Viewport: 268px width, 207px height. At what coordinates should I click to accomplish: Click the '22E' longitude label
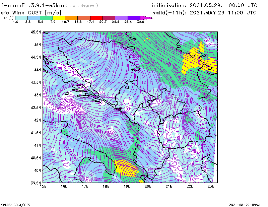190,186
